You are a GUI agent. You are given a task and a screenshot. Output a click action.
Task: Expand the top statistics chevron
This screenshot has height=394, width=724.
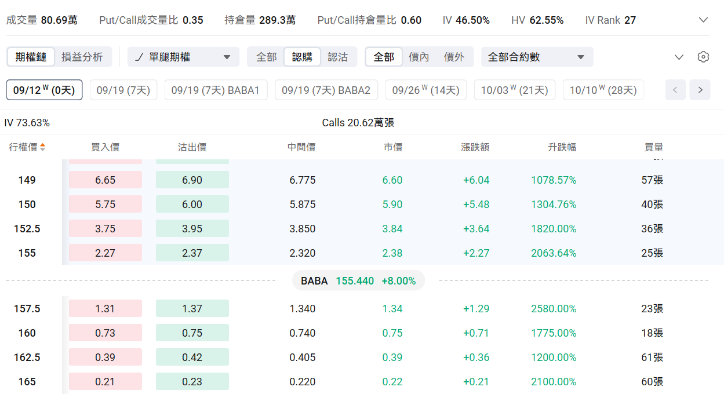point(703,20)
